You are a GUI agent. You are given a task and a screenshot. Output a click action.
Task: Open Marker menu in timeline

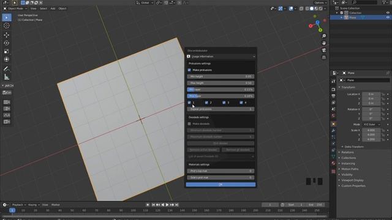coord(56,205)
